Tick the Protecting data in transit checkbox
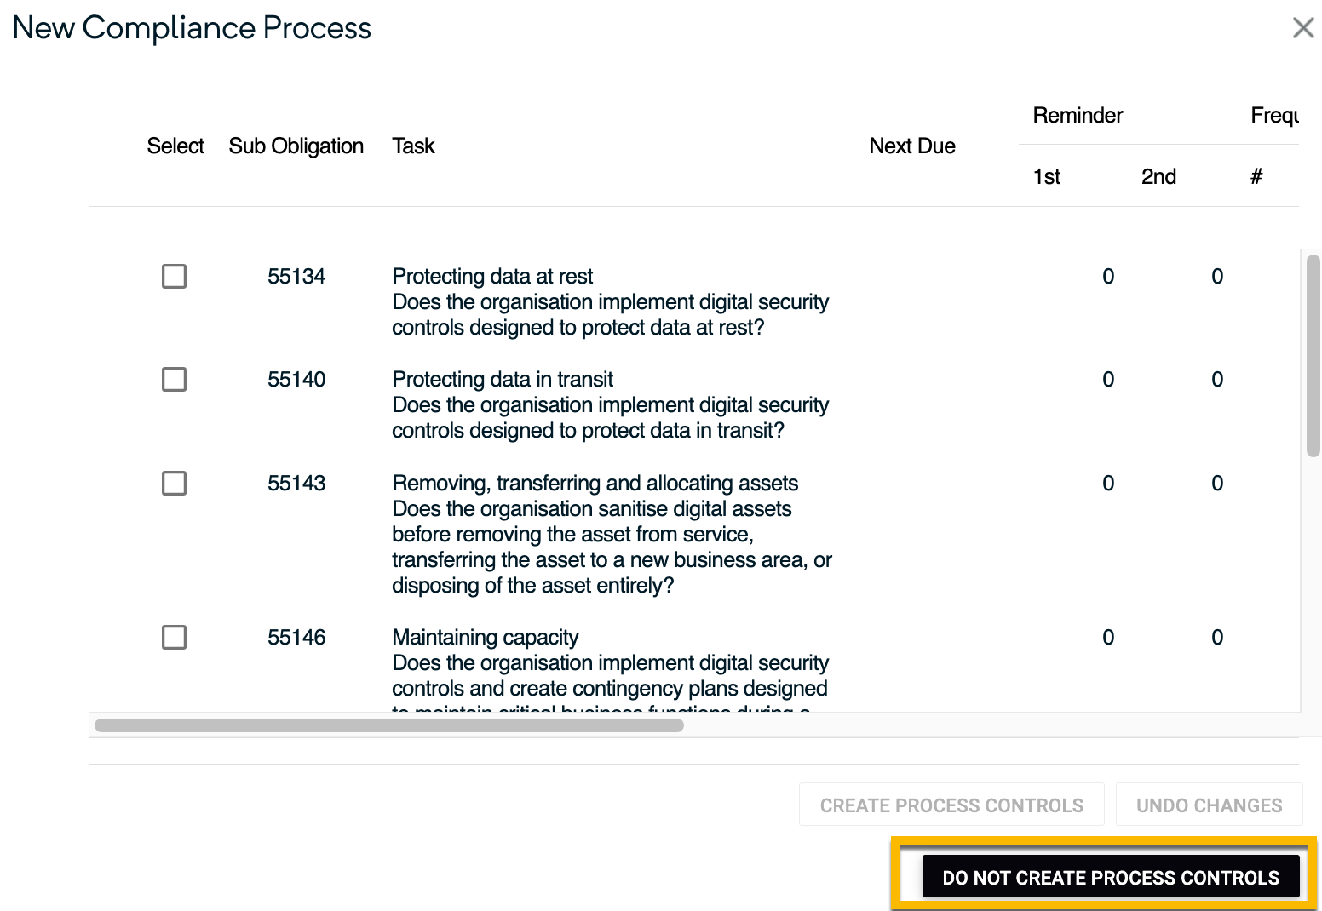 point(174,380)
